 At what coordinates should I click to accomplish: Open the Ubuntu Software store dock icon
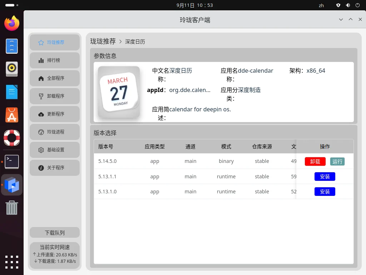click(x=12, y=115)
